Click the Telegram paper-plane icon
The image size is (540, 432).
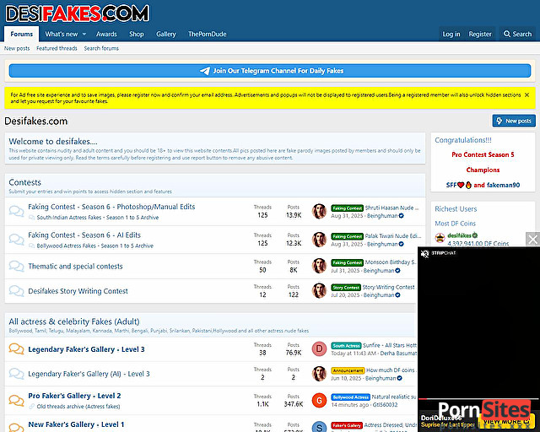click(x=204, y=71)
